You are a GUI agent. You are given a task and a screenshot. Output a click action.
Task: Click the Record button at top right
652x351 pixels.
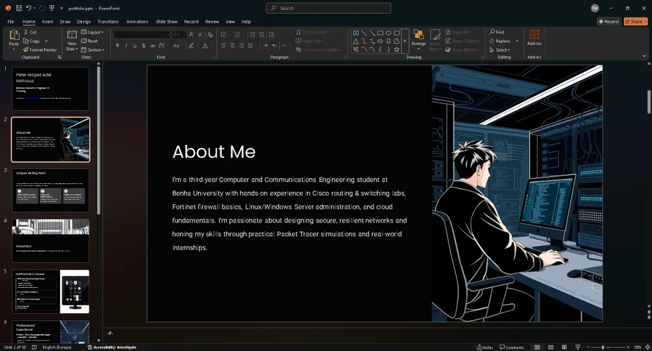click(609, 22)
